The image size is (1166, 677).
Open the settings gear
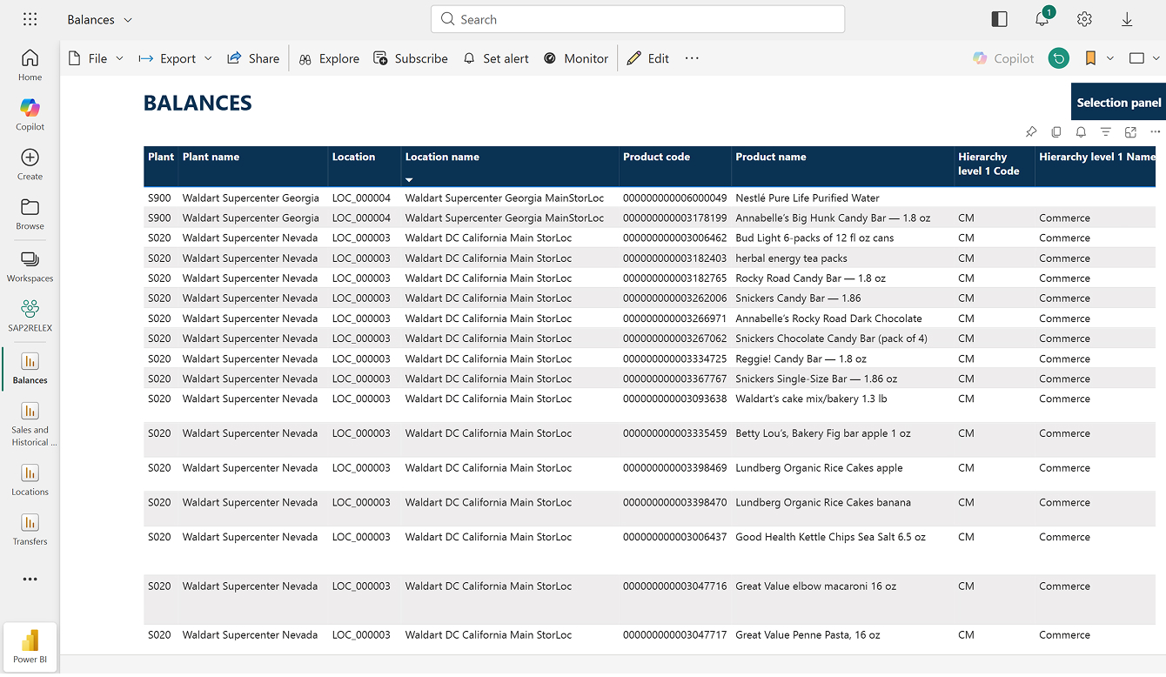(1084, 19)
